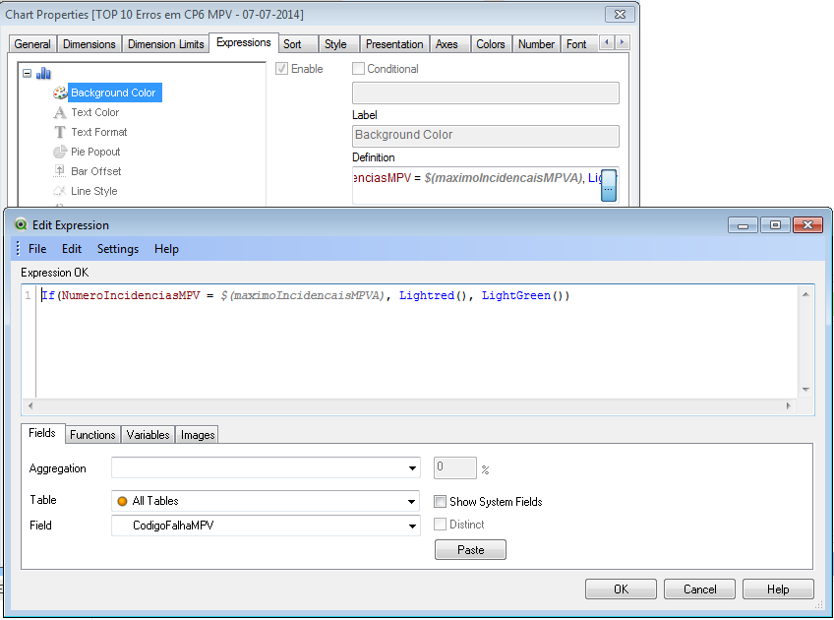Click the Line Style icon
Viewport: 834px width, 620px height.
pos(60,191)
